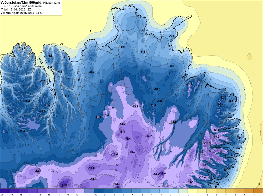263x196 pixels.
Task: Click the -8.2 temperature label
Action: click(92, 72)
